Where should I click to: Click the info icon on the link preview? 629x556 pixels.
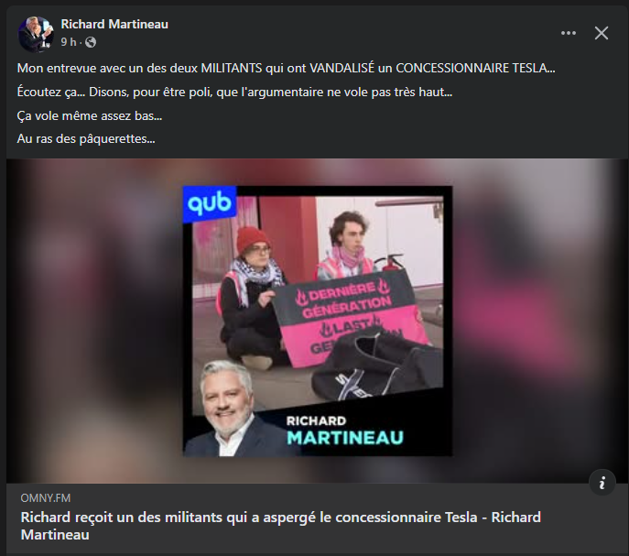tap(602, 483)
